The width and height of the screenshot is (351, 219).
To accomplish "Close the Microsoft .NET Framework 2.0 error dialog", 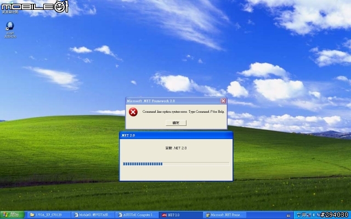I will pos(223,101).
